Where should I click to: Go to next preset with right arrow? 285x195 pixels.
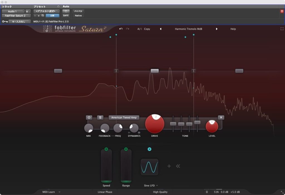[217, 29]
